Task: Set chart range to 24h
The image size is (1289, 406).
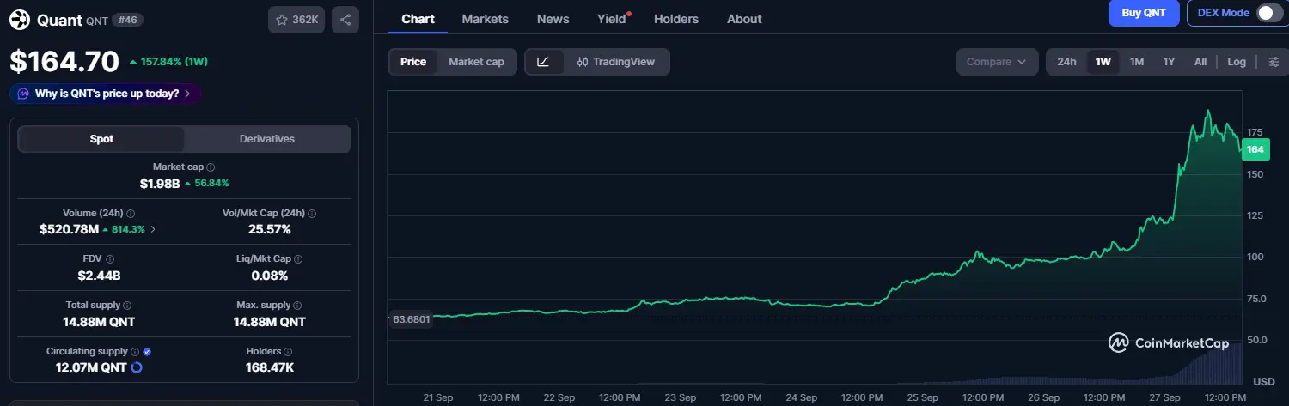Action: [1066, 62]
